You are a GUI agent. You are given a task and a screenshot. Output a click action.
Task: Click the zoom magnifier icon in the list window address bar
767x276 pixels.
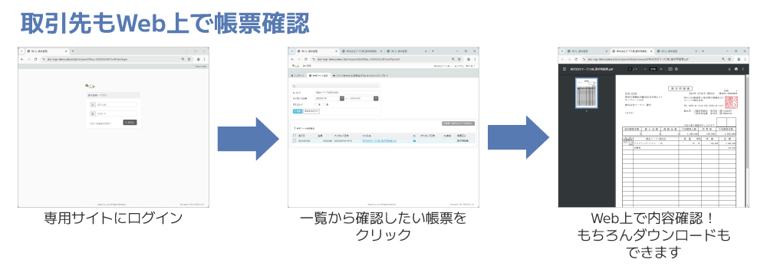tap(453, 59)
